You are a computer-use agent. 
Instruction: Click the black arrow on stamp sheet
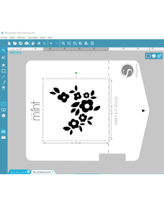[x=143, y=111]
